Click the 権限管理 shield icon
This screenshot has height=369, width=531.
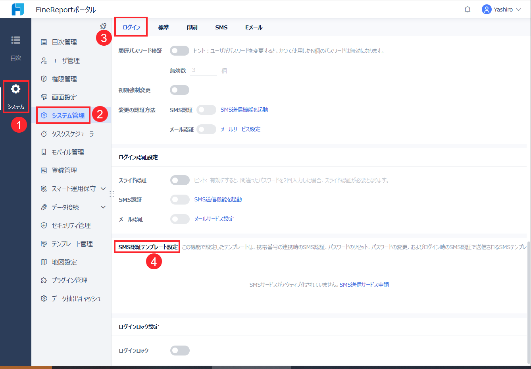(44, 79)
